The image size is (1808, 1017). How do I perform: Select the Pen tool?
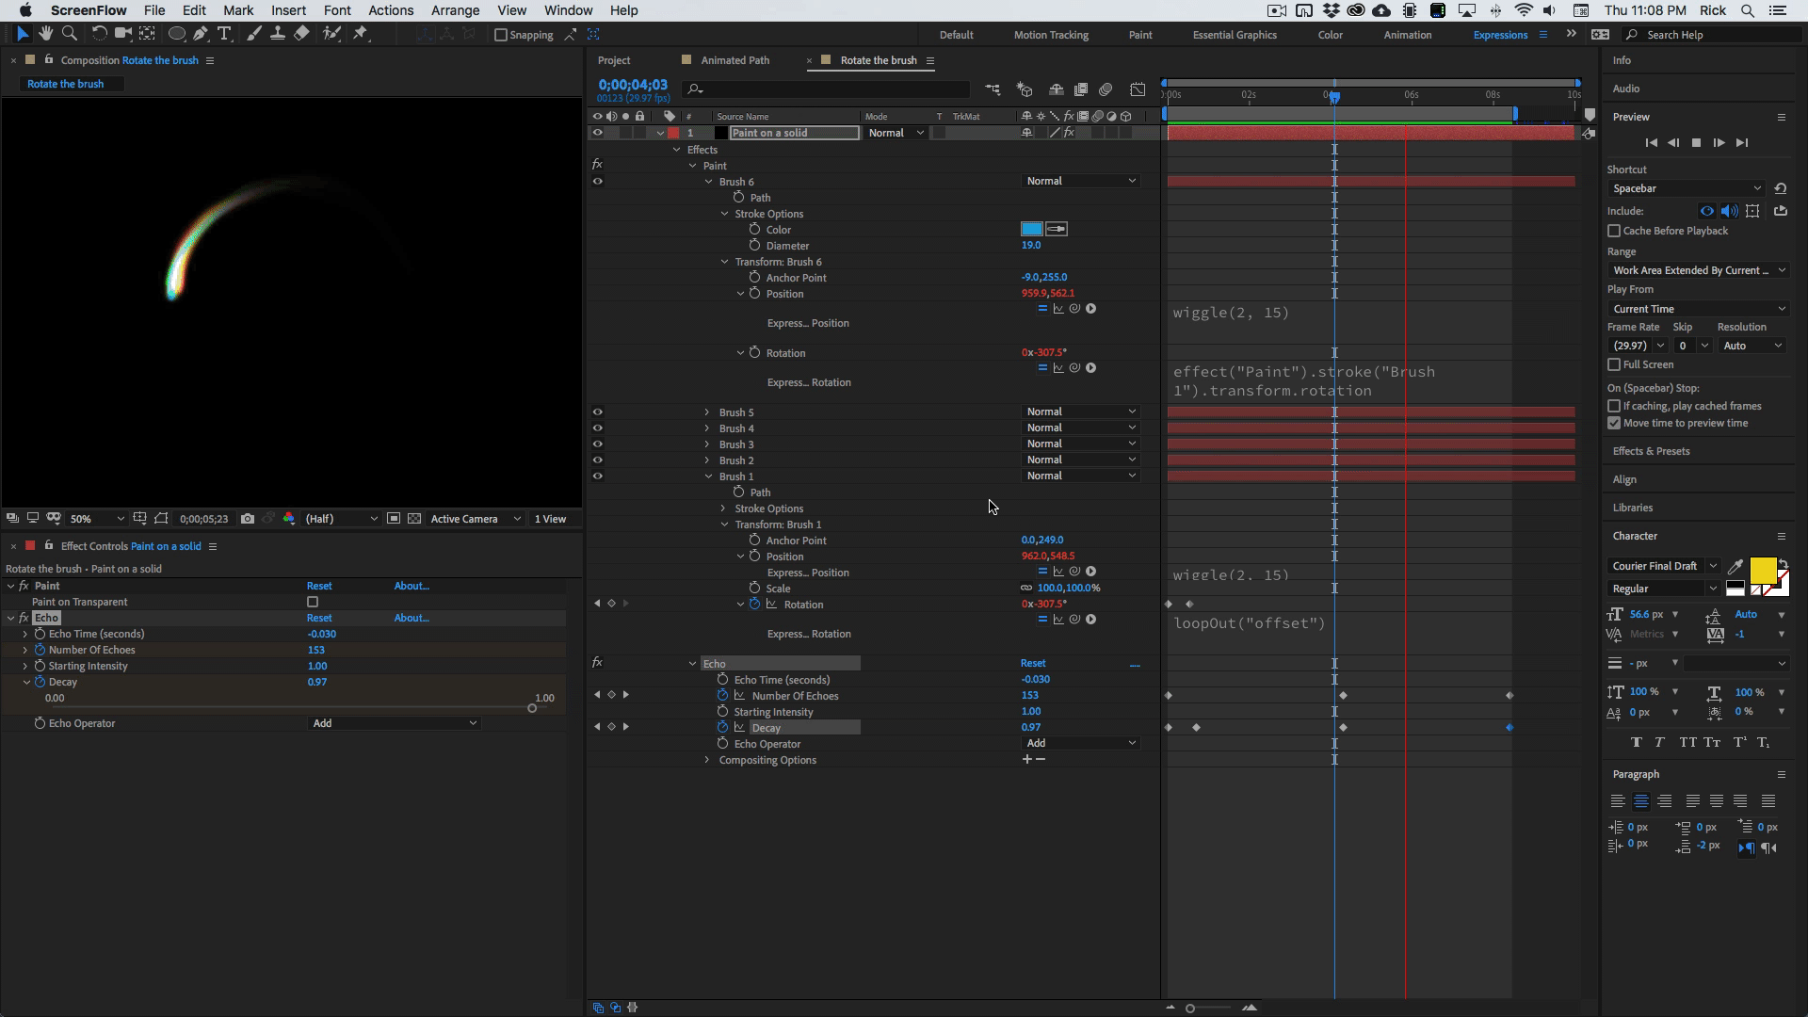201,34
